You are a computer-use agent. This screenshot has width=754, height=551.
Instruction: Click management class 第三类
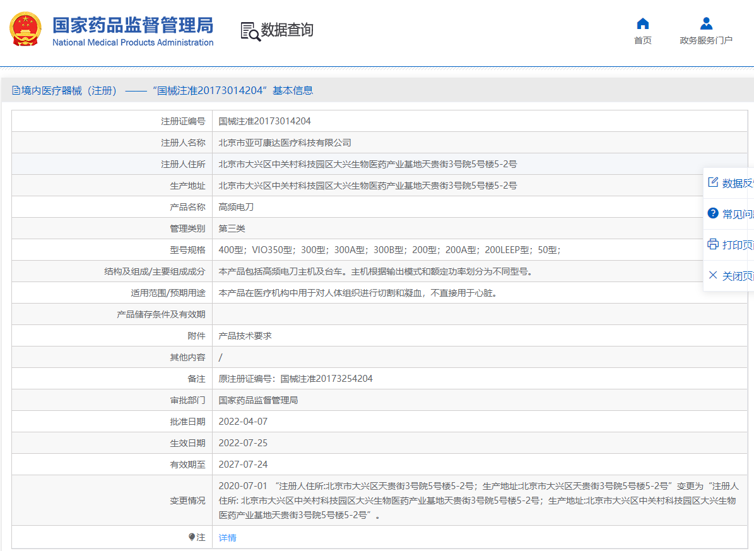[x=232, y=228]
